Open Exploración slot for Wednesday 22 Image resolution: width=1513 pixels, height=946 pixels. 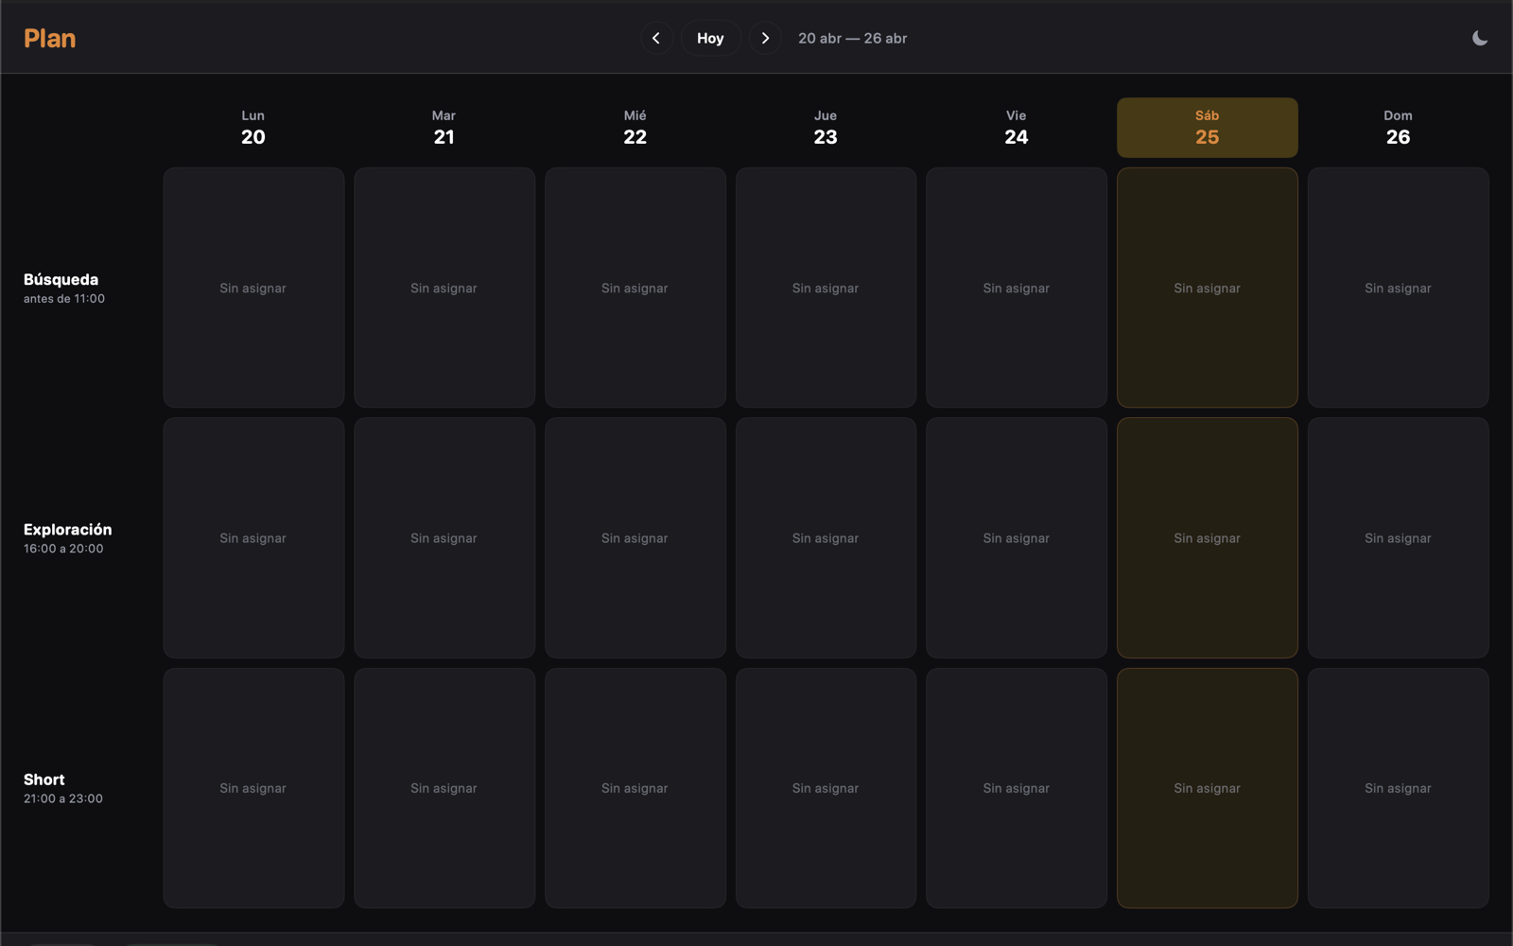click(x=635, y=537)
